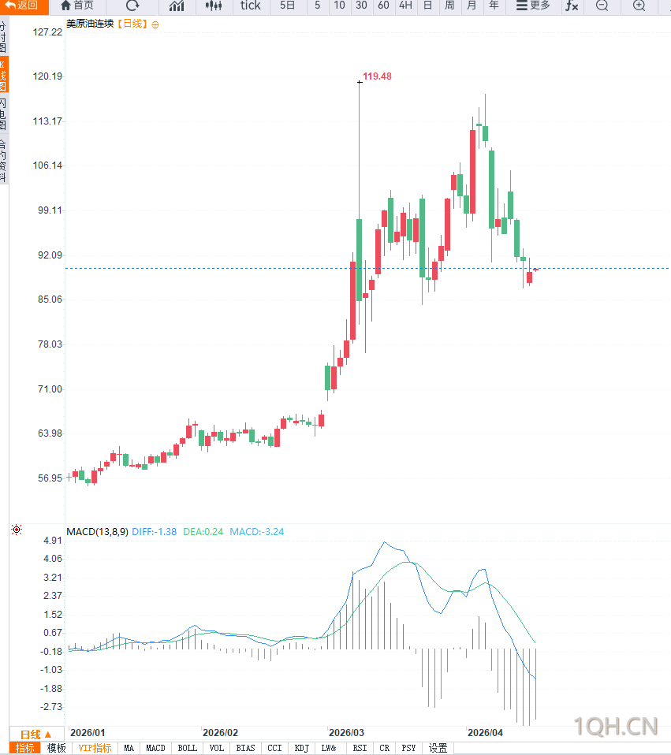Select the candlestick chart style icon
Viewport: 671px width, 755px height.
[x=214, y=6]
